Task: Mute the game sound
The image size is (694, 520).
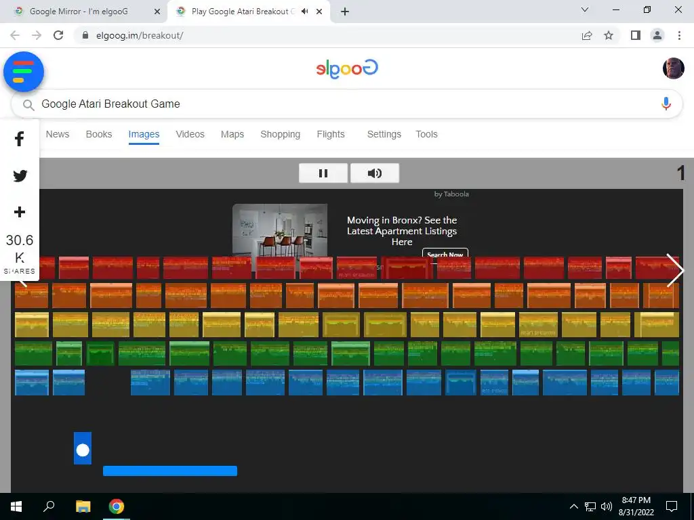Action: [374, 173]
